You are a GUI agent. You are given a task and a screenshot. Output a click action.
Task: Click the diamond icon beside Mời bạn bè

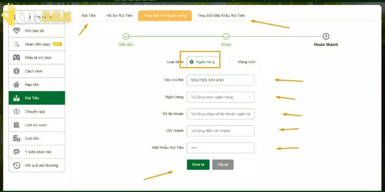click(x=16, y=31)
